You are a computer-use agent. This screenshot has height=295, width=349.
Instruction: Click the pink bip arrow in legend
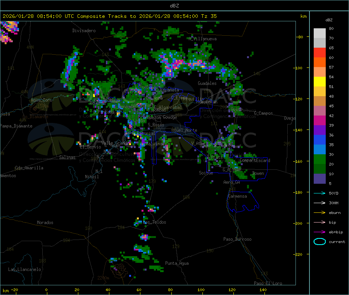(x=320, y=222)
